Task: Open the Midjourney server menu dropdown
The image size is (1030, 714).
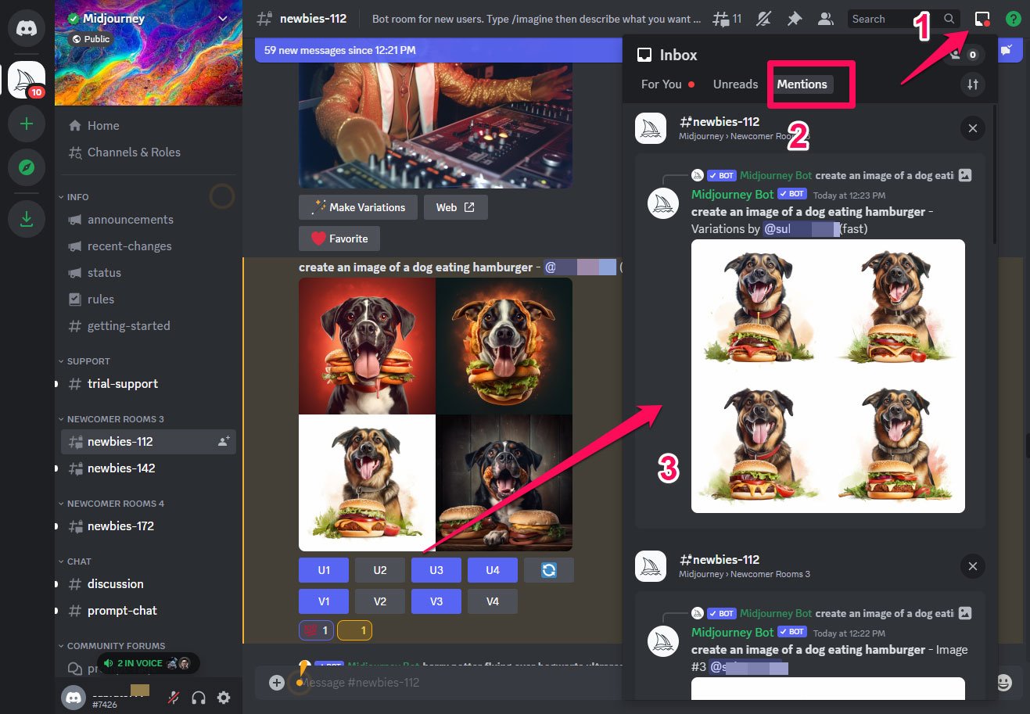Action: pos(223,19)
